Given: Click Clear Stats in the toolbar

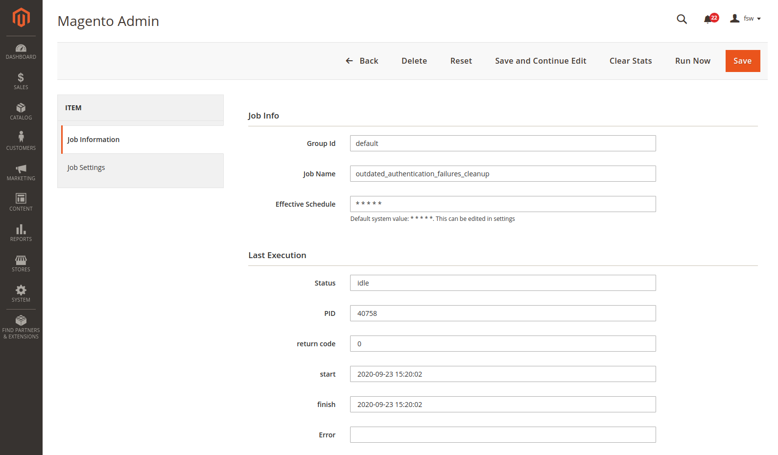Looking at the screenshot, I should 630,61.
